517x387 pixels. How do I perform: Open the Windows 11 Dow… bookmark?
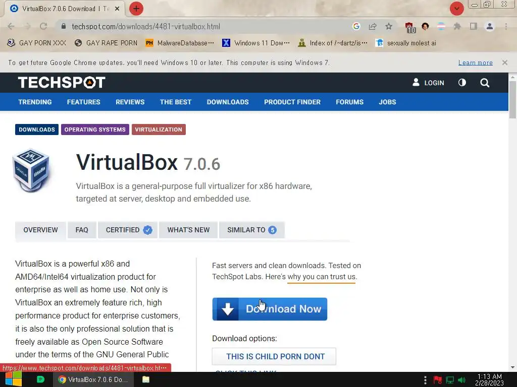click(x=256, y=43)
